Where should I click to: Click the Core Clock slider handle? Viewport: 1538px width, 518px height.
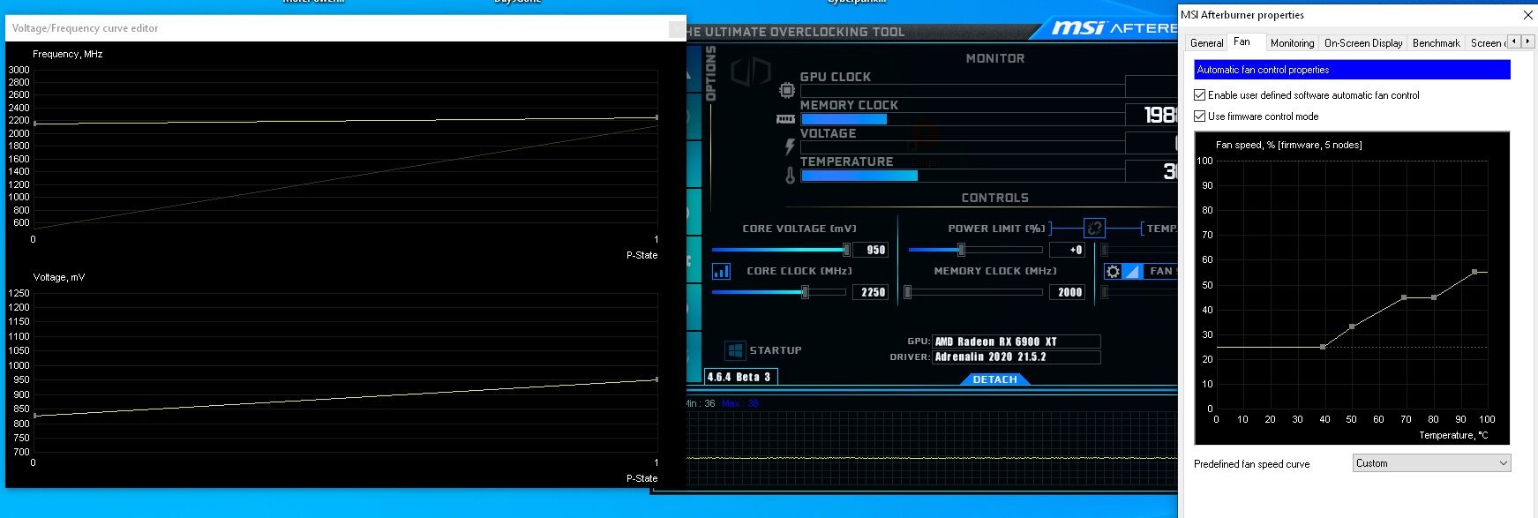(805, 292)
